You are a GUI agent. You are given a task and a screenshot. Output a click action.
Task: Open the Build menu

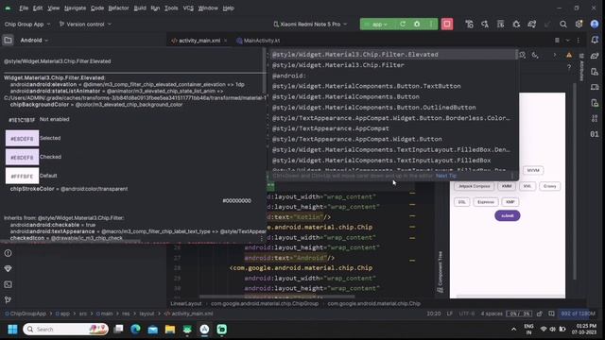pyautogui.click(x=140, y=8)
